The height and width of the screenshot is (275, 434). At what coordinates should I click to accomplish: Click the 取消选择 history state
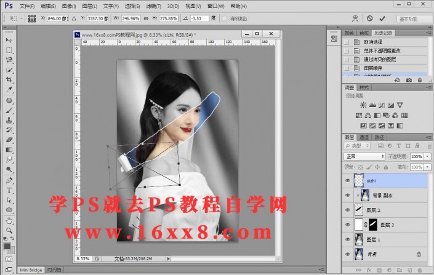(374, 41)
